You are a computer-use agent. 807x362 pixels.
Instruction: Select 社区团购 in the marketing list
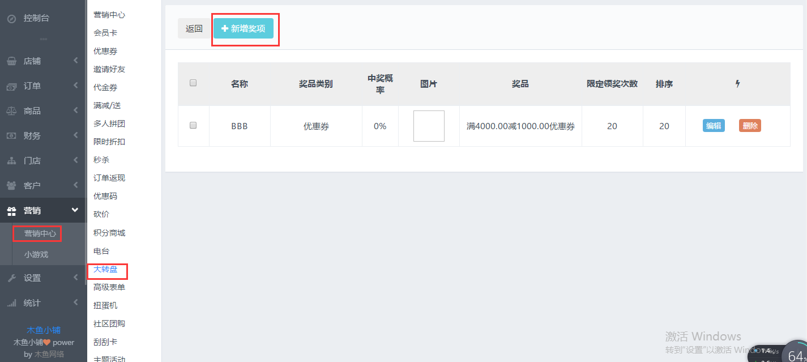[109, 323]
